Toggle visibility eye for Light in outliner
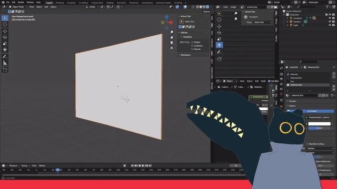Screen dimensions: 337x189 [330, 25]
